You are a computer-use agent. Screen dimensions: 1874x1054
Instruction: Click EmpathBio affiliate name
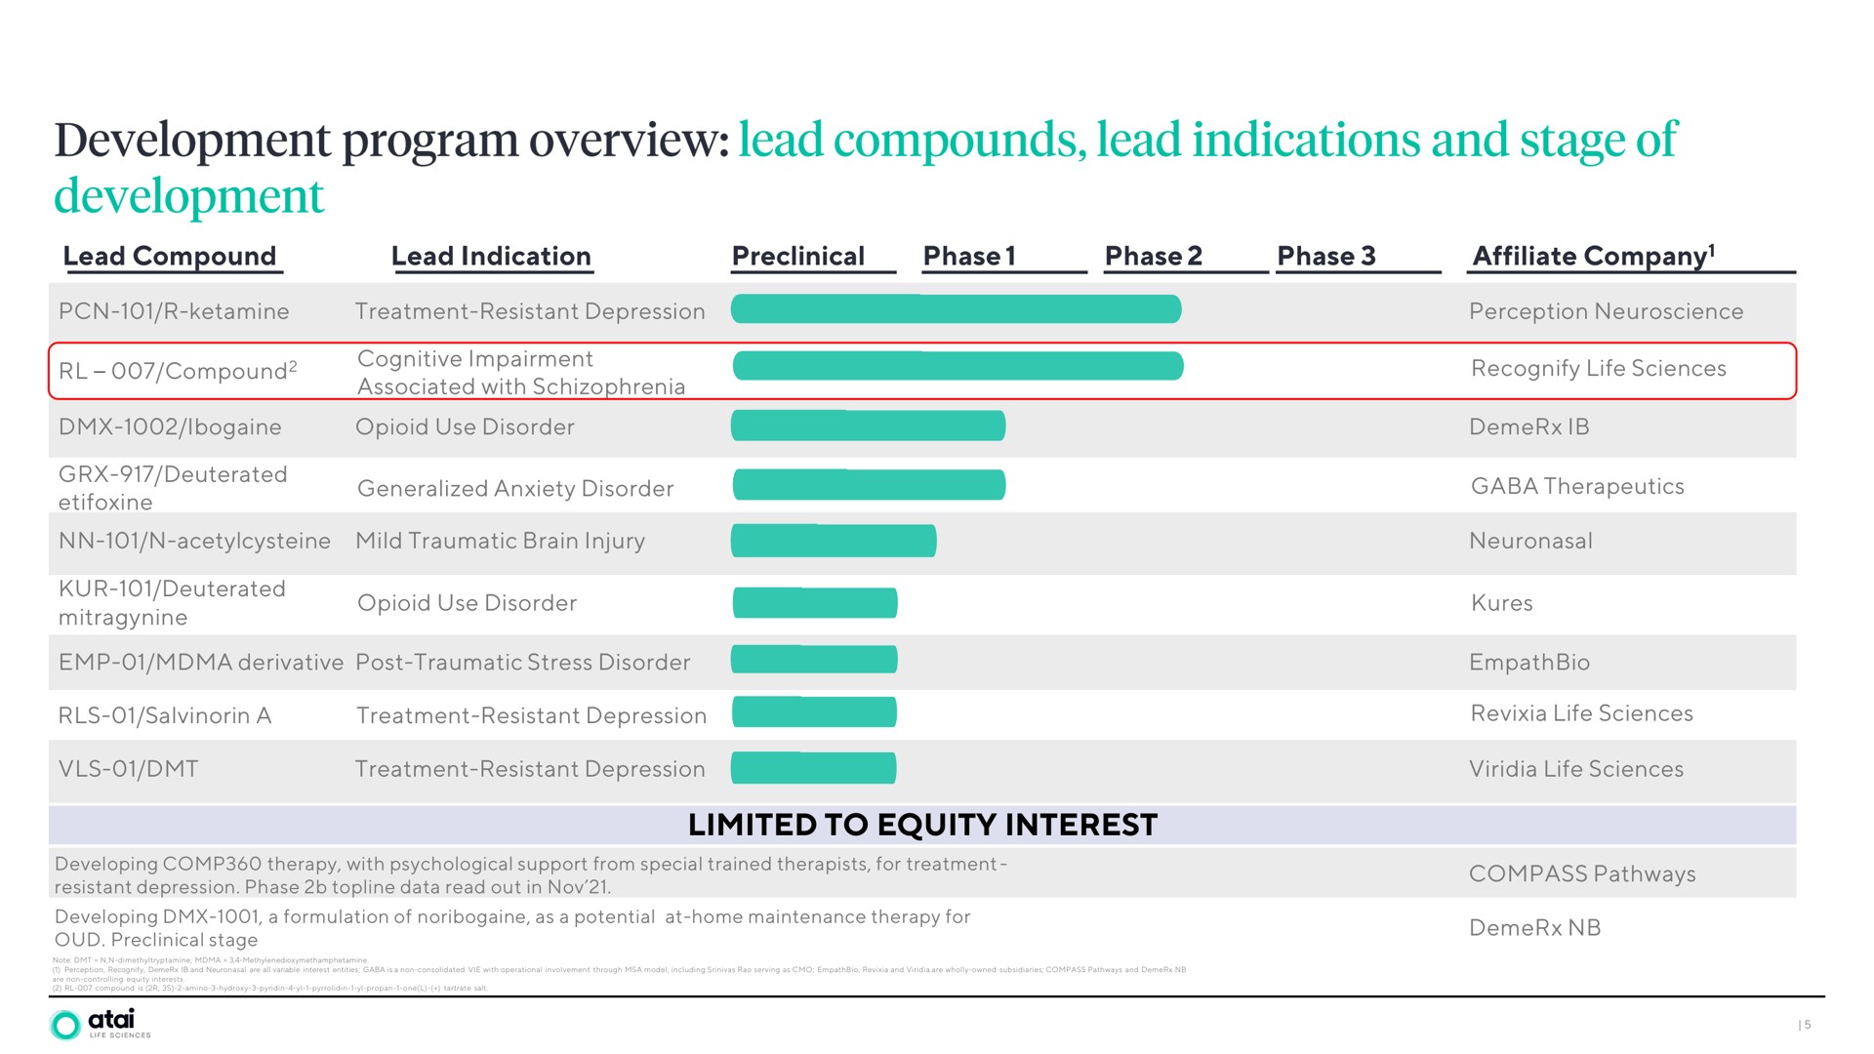1528,662
